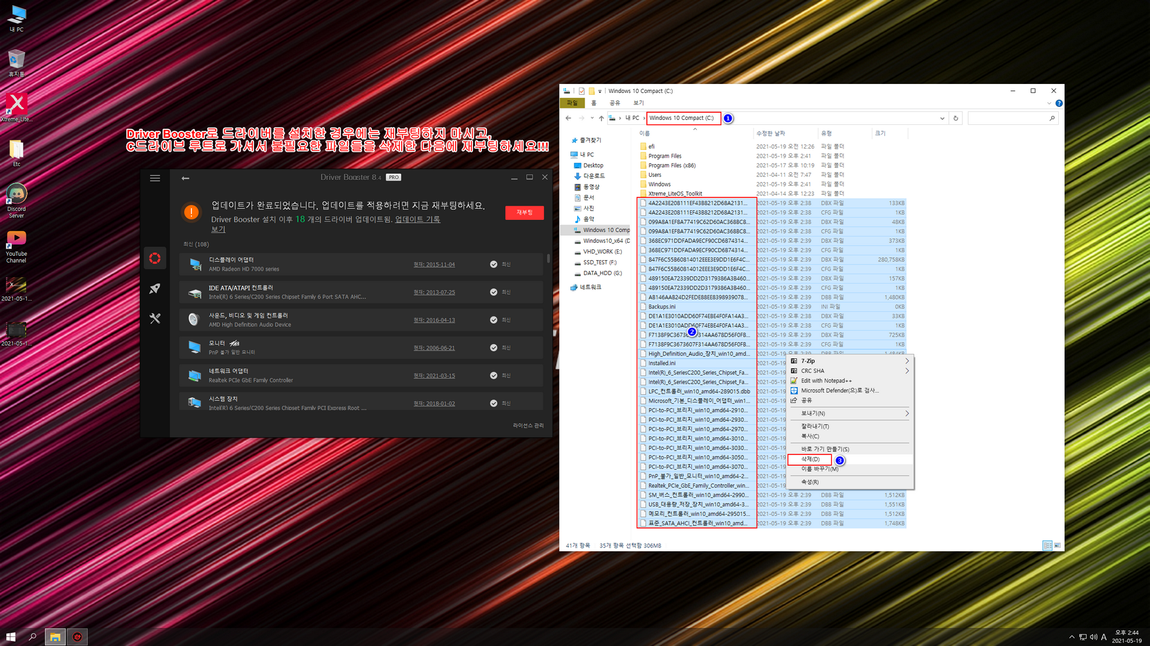Select the IDE ATA/ATAPI 컨트롤러 device icon
The width and height of the screenshot is (1150, 646).
pos(194,292)
